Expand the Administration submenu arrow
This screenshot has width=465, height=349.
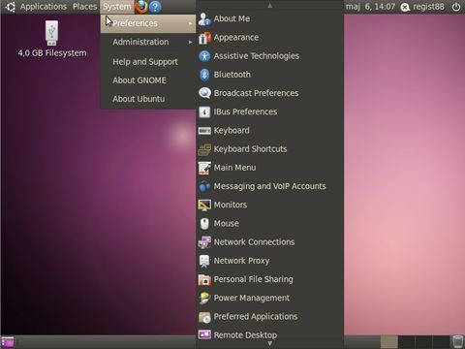pos(190,42)
